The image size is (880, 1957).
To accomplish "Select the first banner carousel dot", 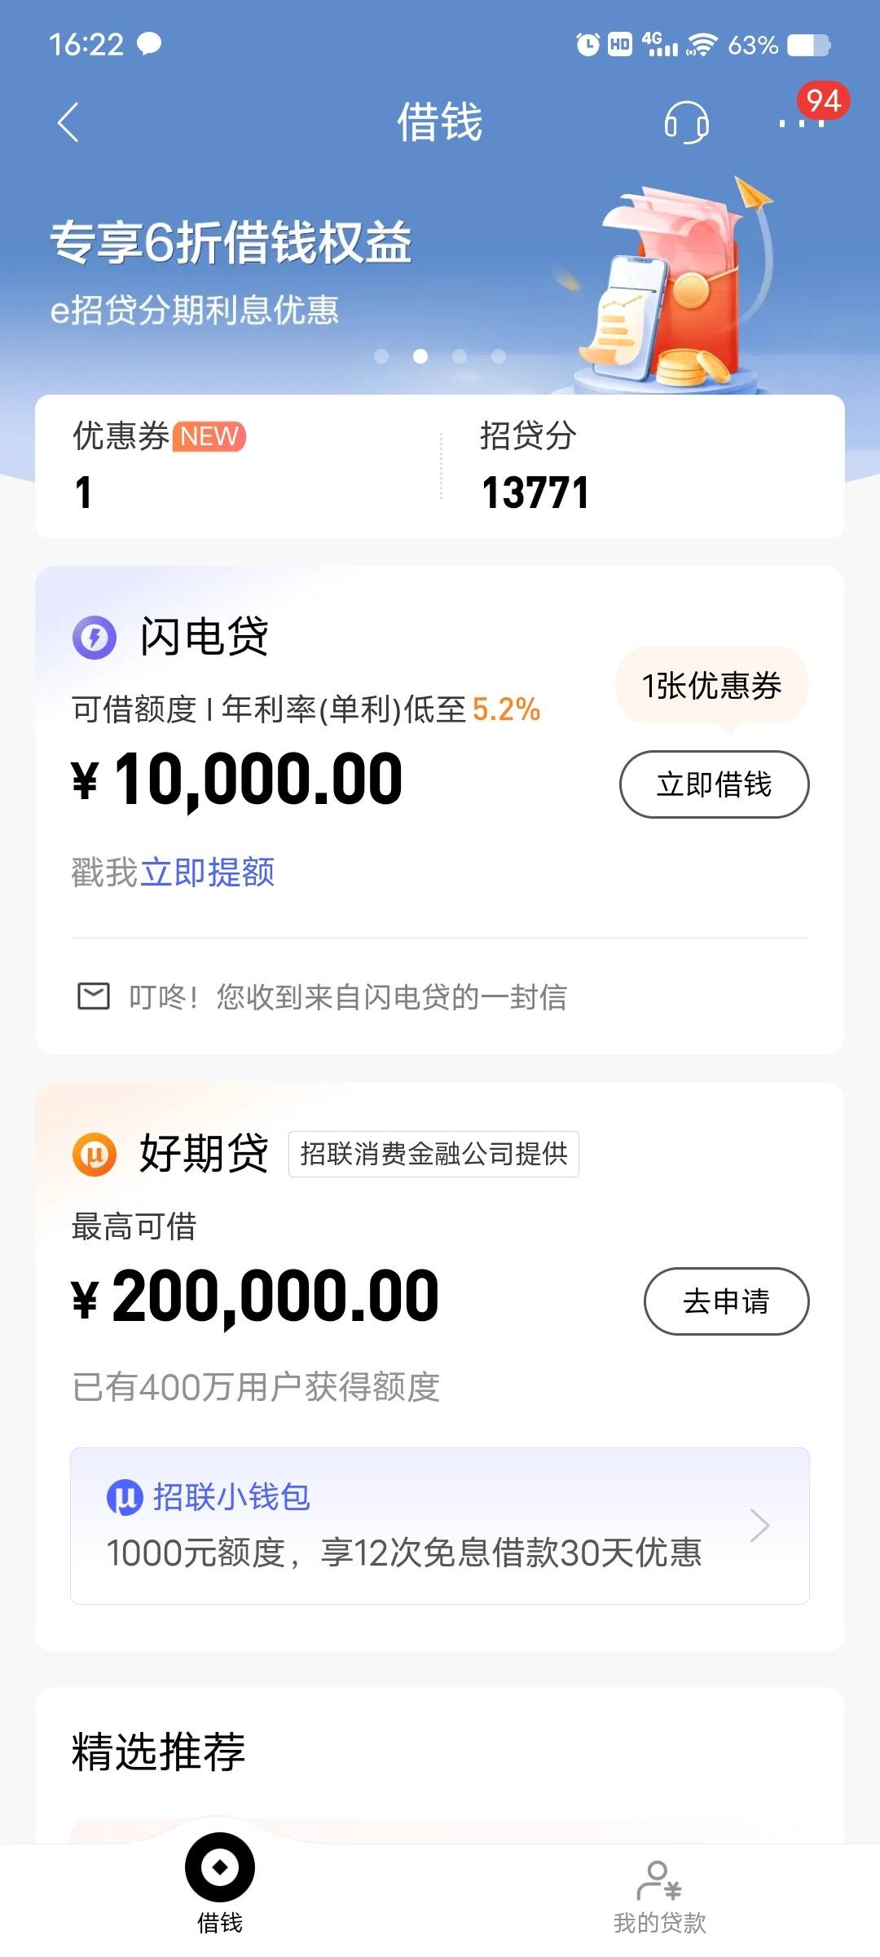I will click(x=381, y=356).
